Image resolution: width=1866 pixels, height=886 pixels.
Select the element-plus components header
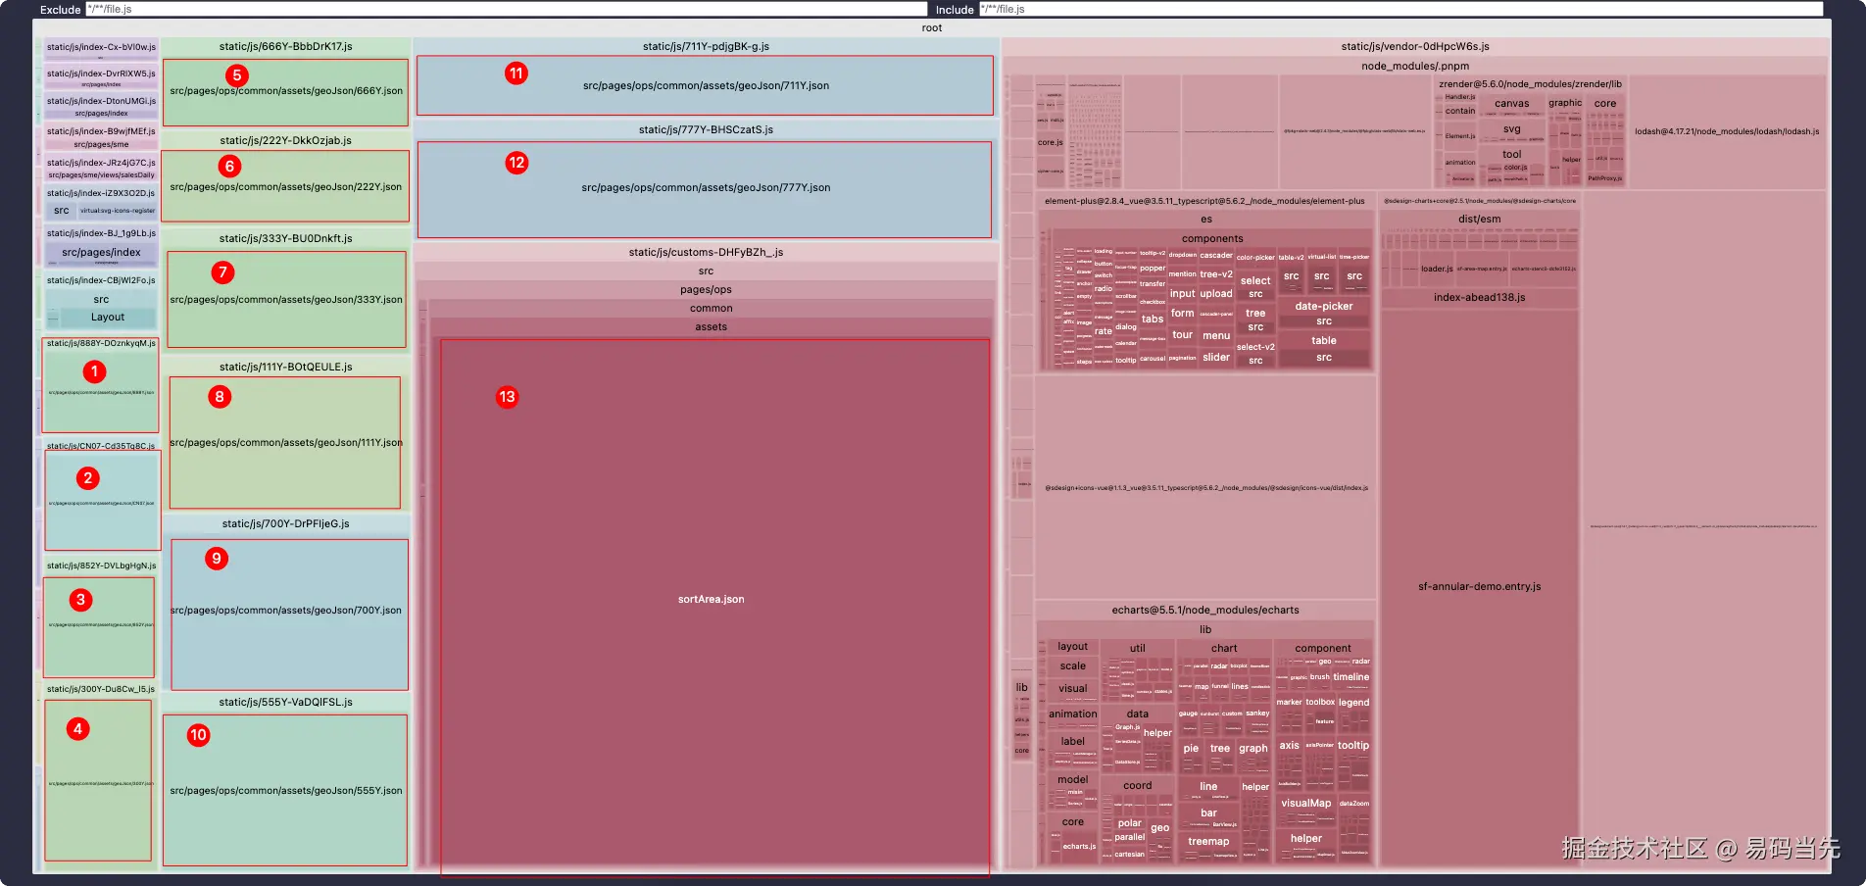[1212, 238]
